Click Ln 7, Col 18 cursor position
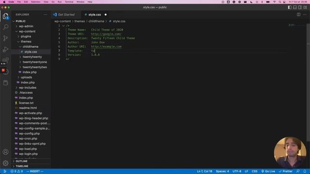The image size is (310, 174). pos(204,171)
